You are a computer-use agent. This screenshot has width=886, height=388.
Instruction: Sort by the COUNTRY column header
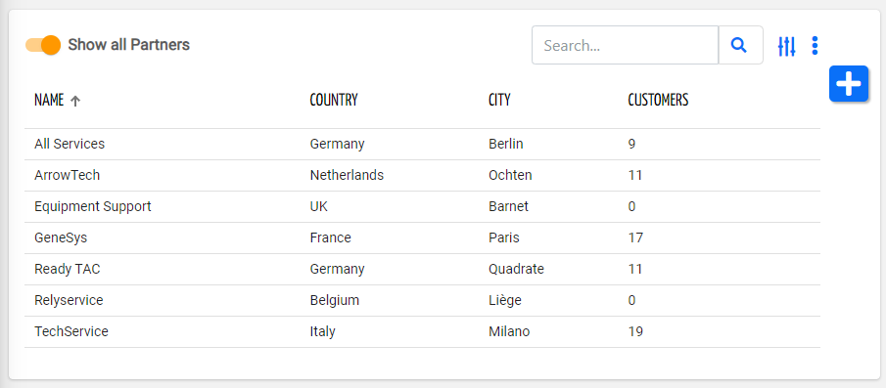tap(334, 101)
